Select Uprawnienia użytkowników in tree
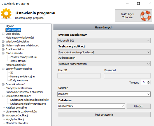This screenshot has width=154, height=126. 21,111
